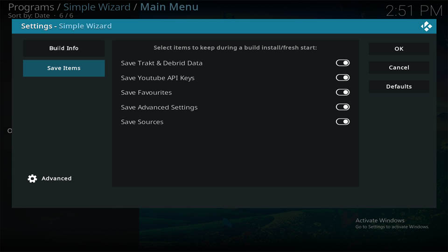
Task: Click the Kodi logo icon in header
Action: coord(426,26)
